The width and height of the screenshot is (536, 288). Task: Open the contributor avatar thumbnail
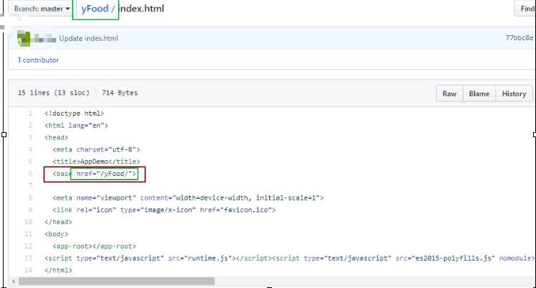point(24,38)
